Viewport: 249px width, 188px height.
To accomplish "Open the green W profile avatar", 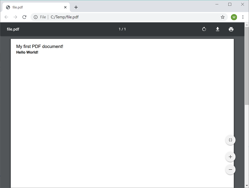I will [234, 17].
